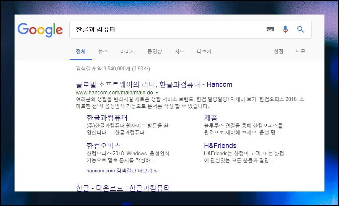Open the 도구 search tools
The height and width of the screenshot is (206, 339).
(x=300, y=52)
